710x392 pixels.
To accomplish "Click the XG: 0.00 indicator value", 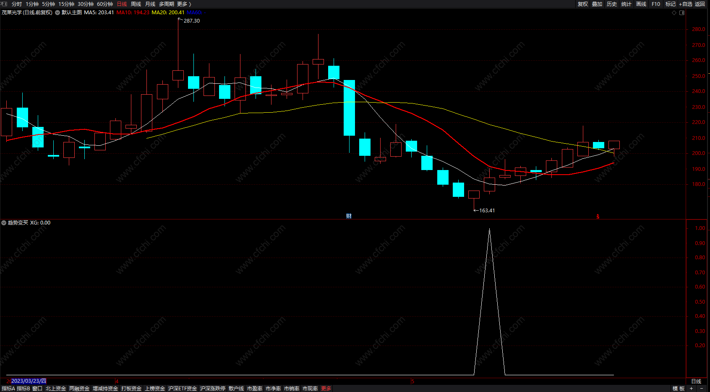I will tap(40, 223).
